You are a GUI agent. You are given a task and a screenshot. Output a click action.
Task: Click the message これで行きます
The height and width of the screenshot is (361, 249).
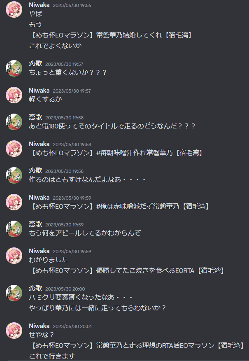(52, 356)
